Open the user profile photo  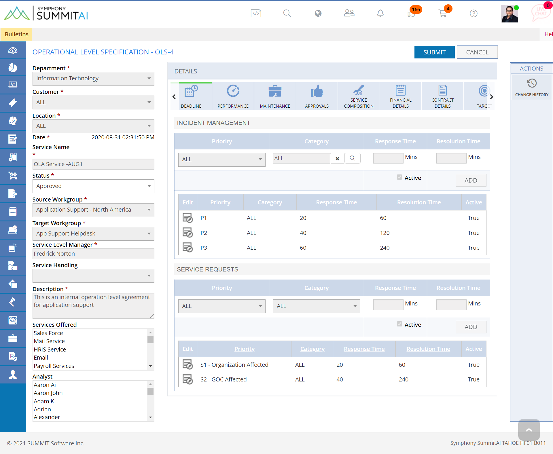point(510,14)
